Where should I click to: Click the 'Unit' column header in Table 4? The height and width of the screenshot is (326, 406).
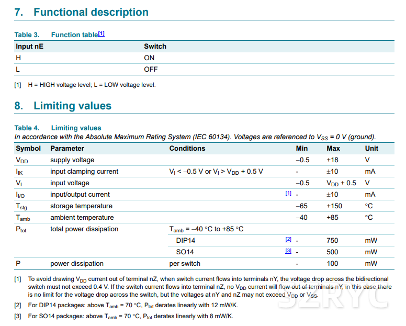click(371, 149)
